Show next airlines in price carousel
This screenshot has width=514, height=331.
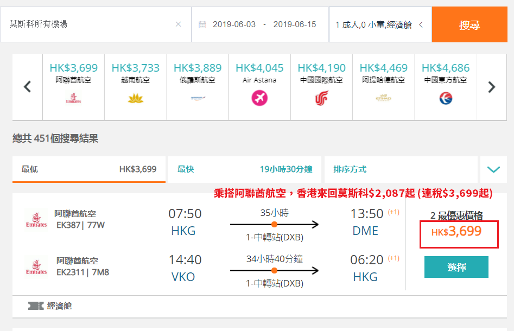[x=491, y=87]
